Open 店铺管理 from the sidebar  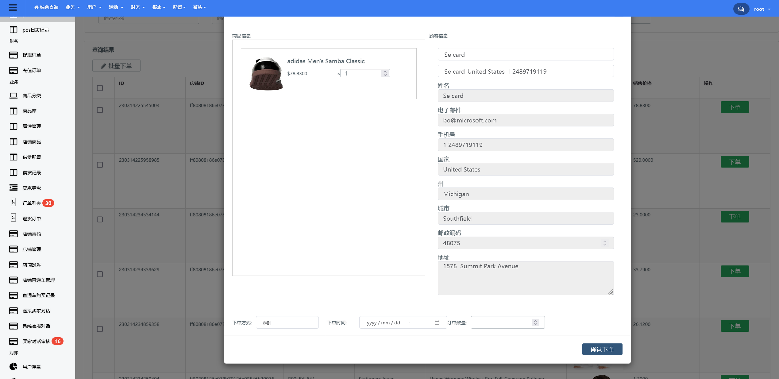(x=32, y=249)
